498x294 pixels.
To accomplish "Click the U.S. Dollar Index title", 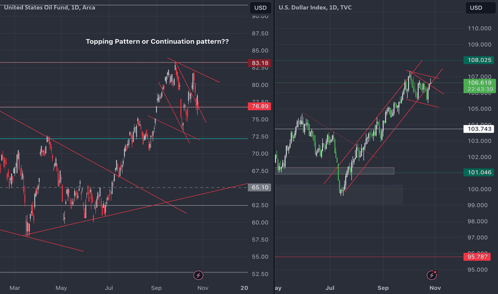I will coord(315,7).
